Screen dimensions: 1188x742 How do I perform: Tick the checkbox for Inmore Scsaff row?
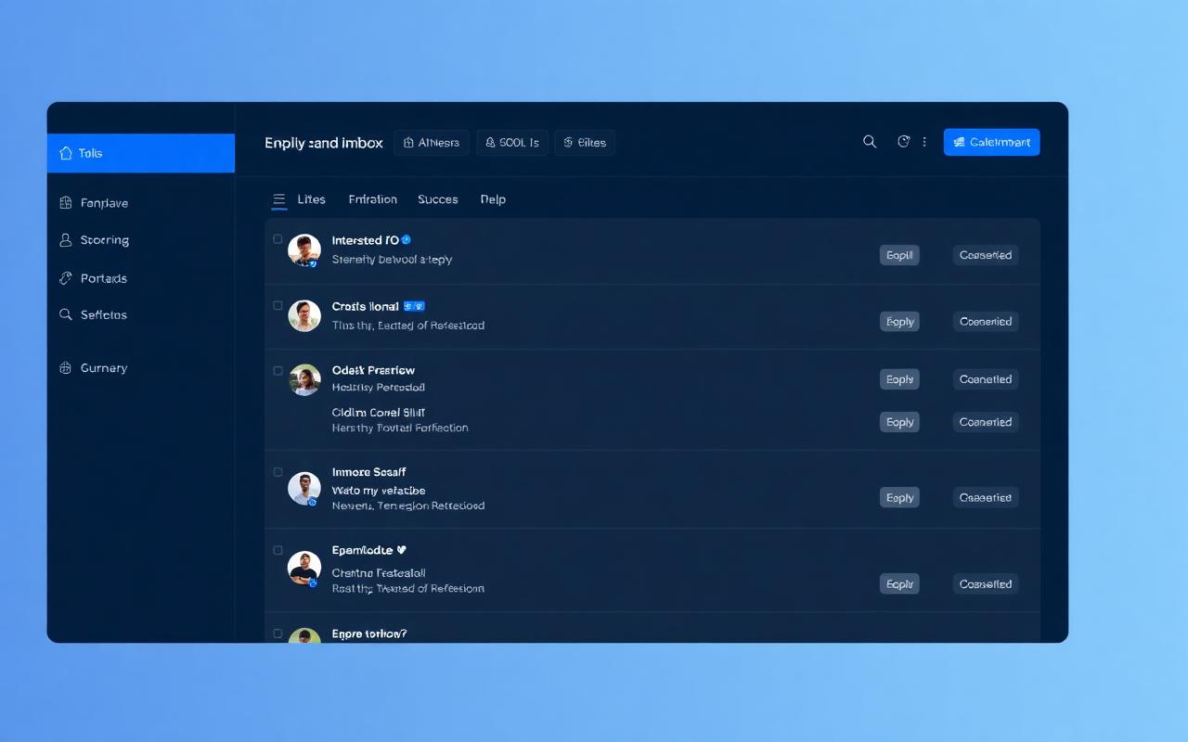click(278, 472)
